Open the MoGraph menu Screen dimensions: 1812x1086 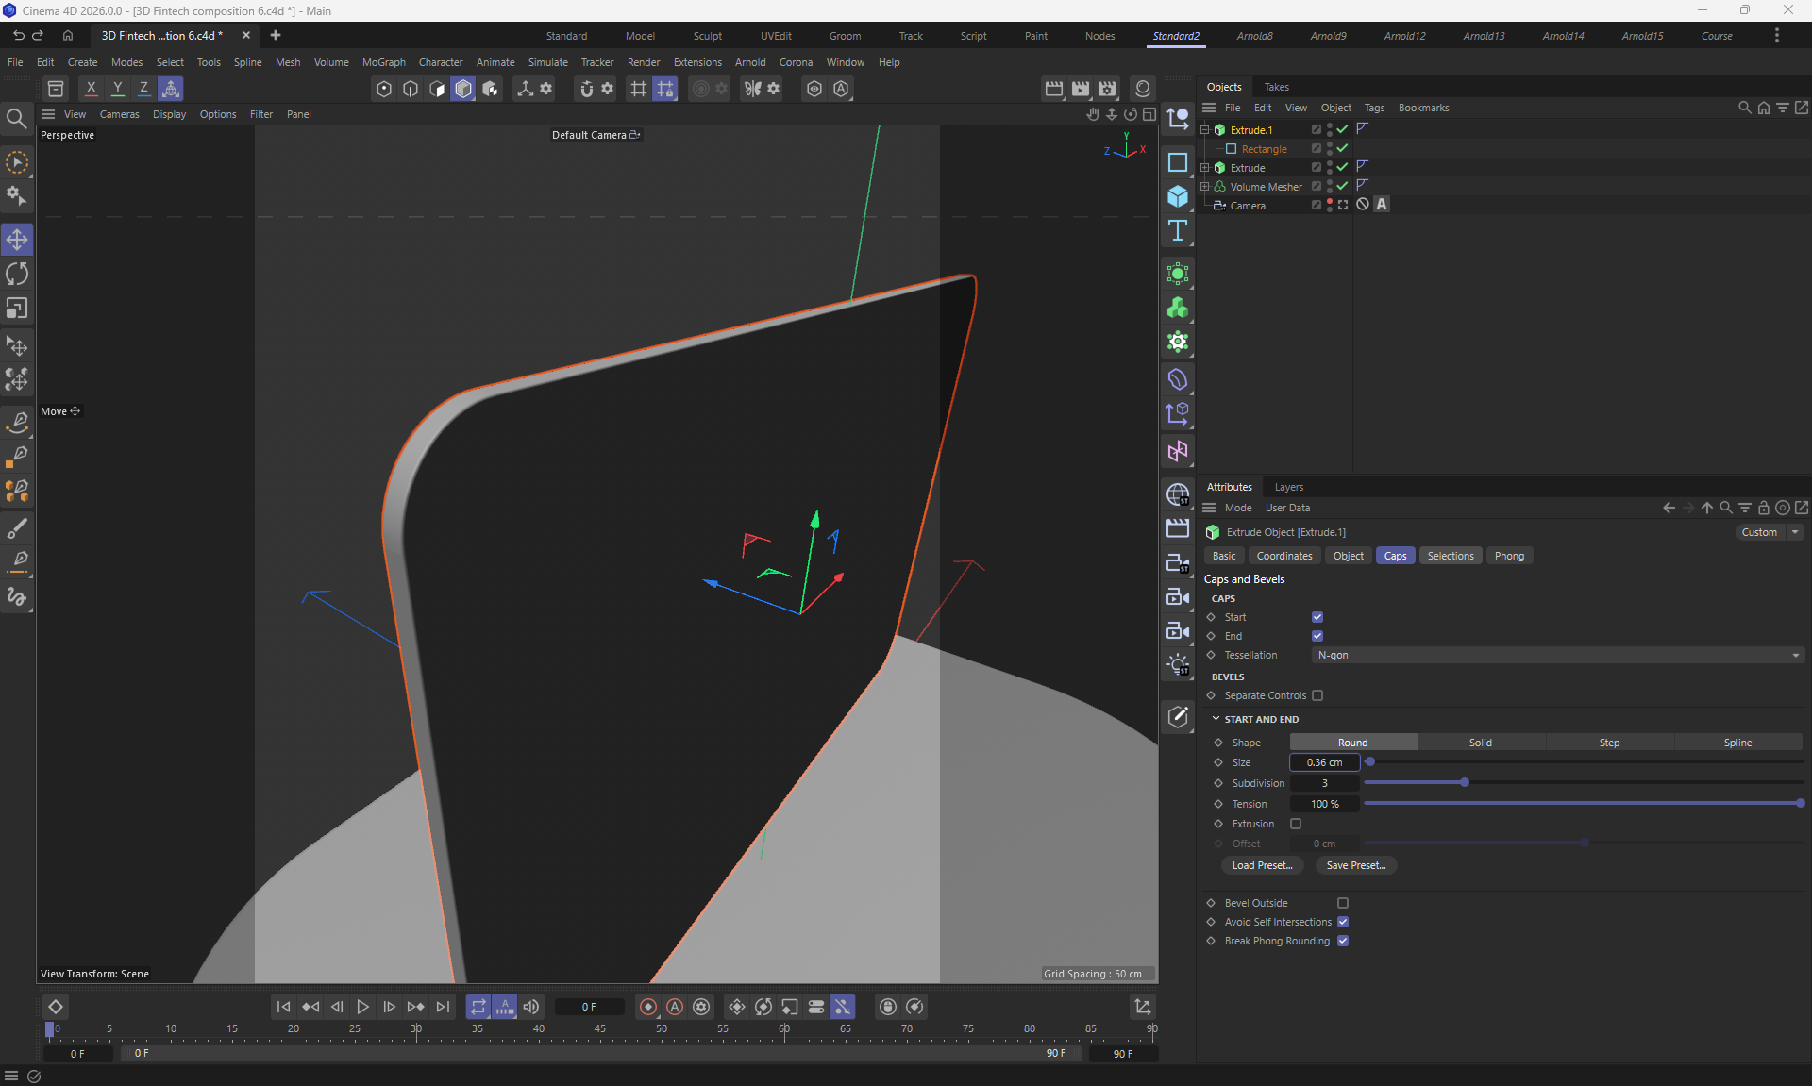point(383,62)
